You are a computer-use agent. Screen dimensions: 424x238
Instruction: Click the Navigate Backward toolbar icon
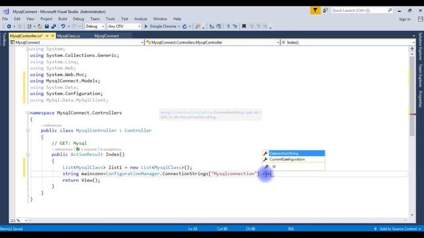point(9,26)
